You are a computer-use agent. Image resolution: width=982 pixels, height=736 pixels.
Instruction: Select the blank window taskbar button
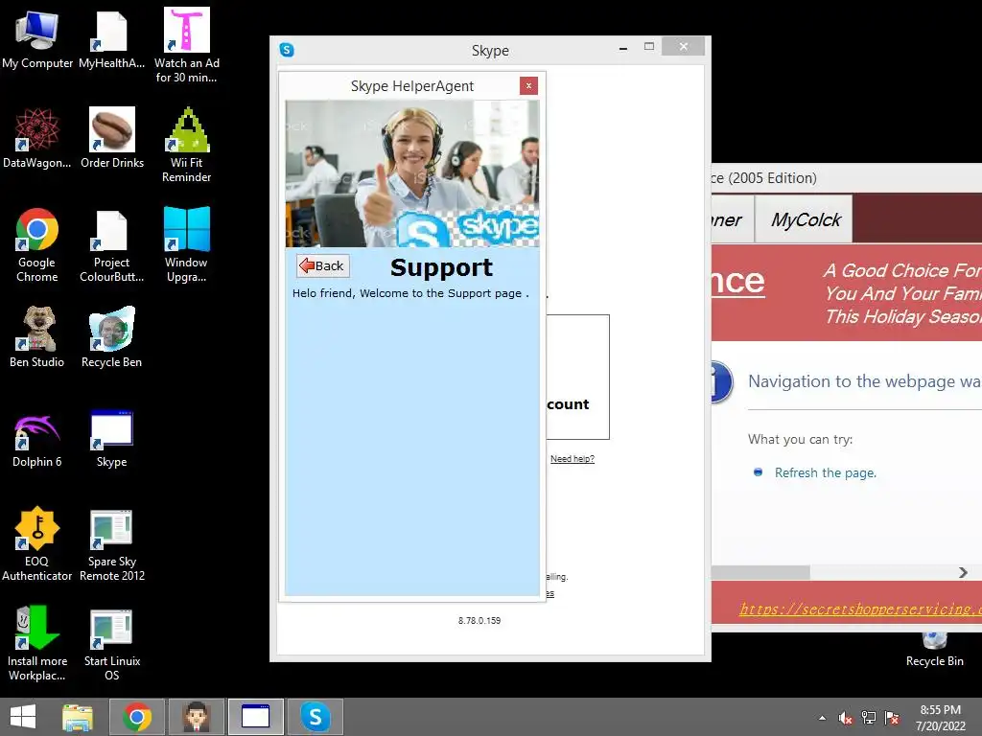pos(255,717)
